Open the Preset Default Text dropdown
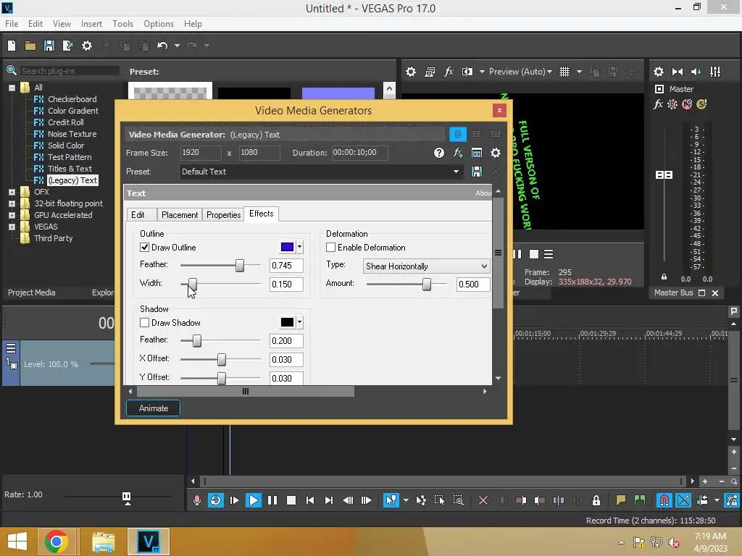 [x=457, y=172]
